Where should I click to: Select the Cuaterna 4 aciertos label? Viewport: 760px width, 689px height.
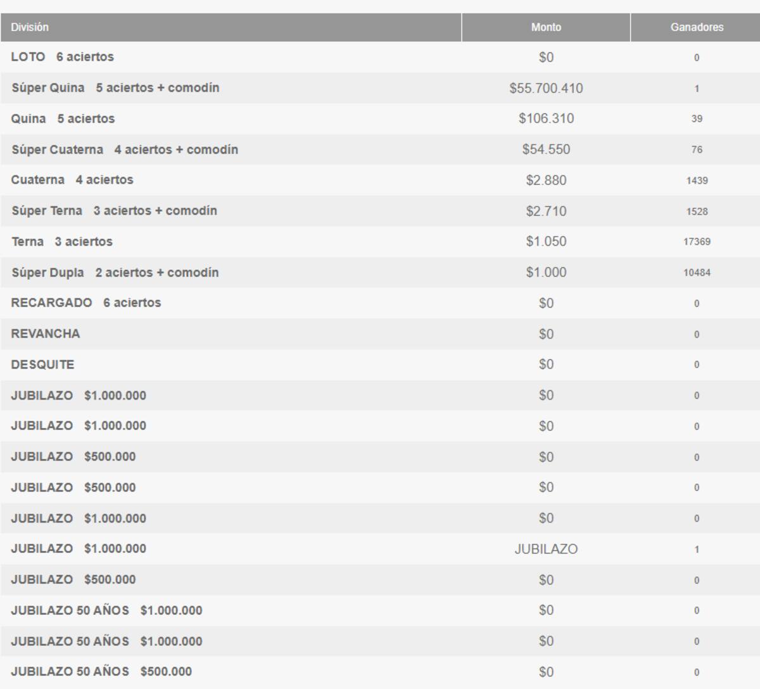(72, 180)
